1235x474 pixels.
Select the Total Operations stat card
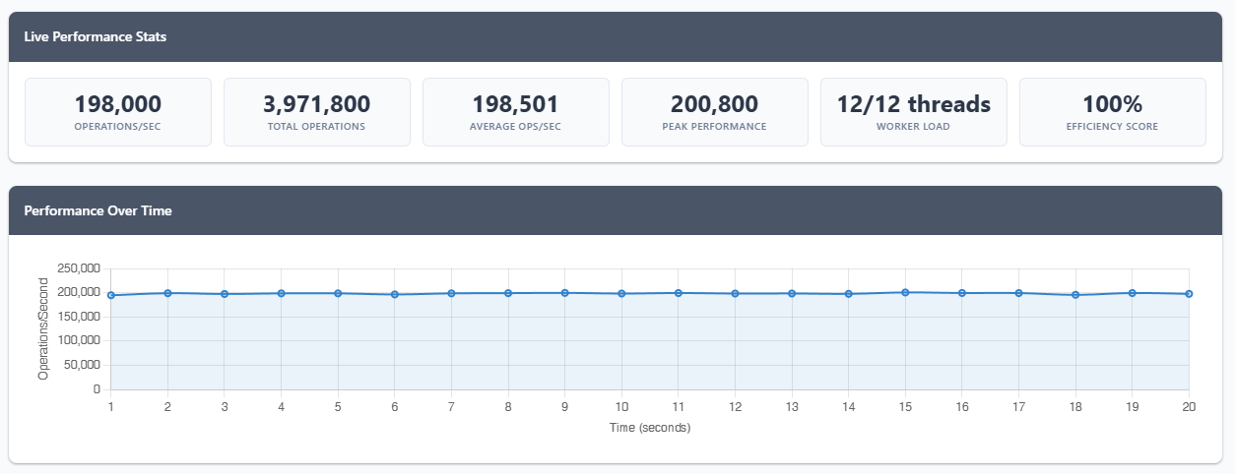pos(316,112)
